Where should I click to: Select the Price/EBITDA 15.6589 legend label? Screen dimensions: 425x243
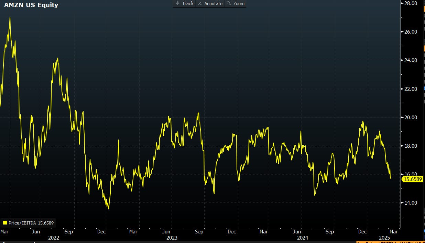coord(31,223)
